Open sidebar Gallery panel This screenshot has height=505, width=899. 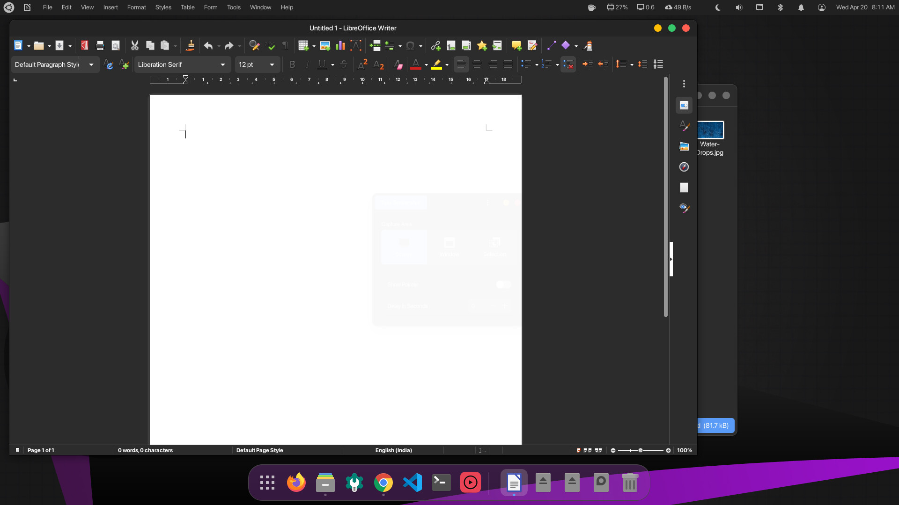point(684,146)
